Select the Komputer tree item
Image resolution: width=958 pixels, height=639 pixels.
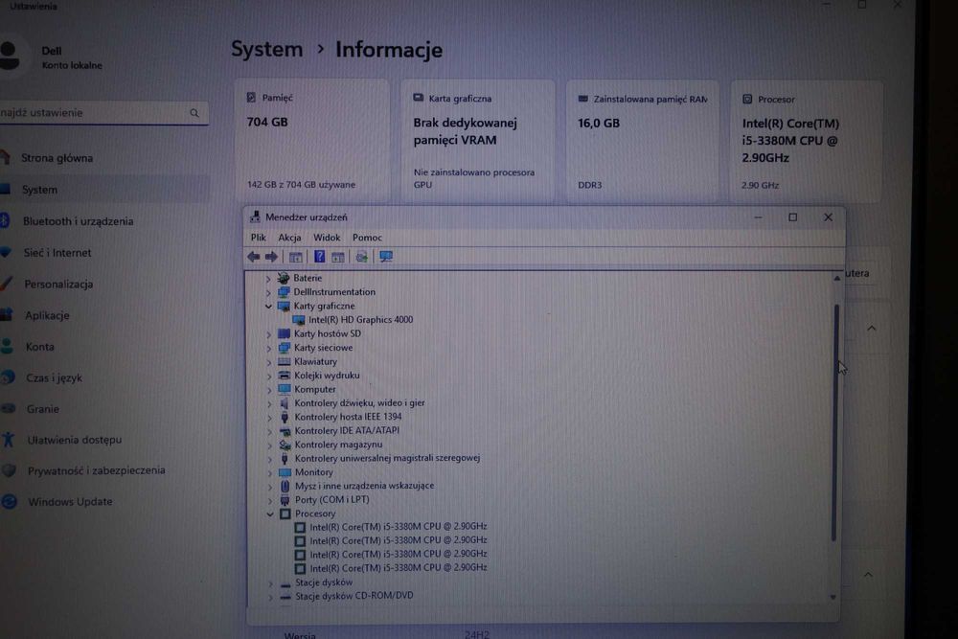(x=314, y=389)
